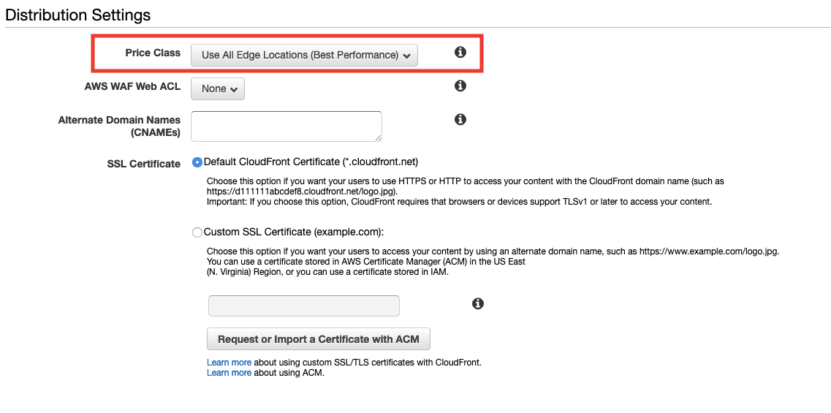Grab the resize handle of the CNAMEs text area

[x=378, y=137]
